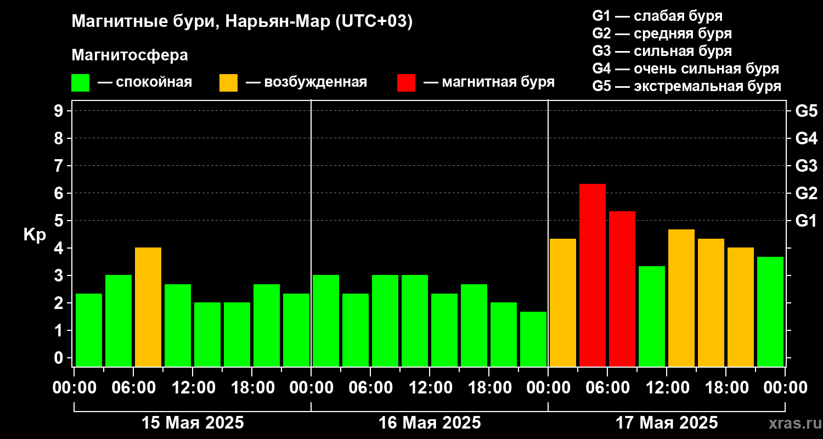The height and width of the screenshot is (439, 823).
Task: Click the 'G5 — экстремальная буря' text
Action: pyautogui.click(x=687, y=86)
